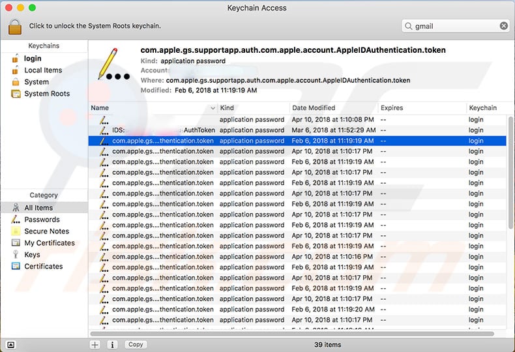Open the Keys category
This screenshot has width=515, height=352.
coord(32,255)
